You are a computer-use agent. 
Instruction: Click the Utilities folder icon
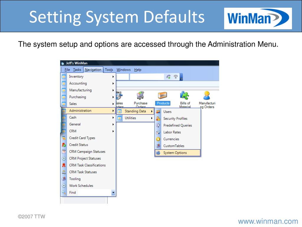[x=120, y=118]
